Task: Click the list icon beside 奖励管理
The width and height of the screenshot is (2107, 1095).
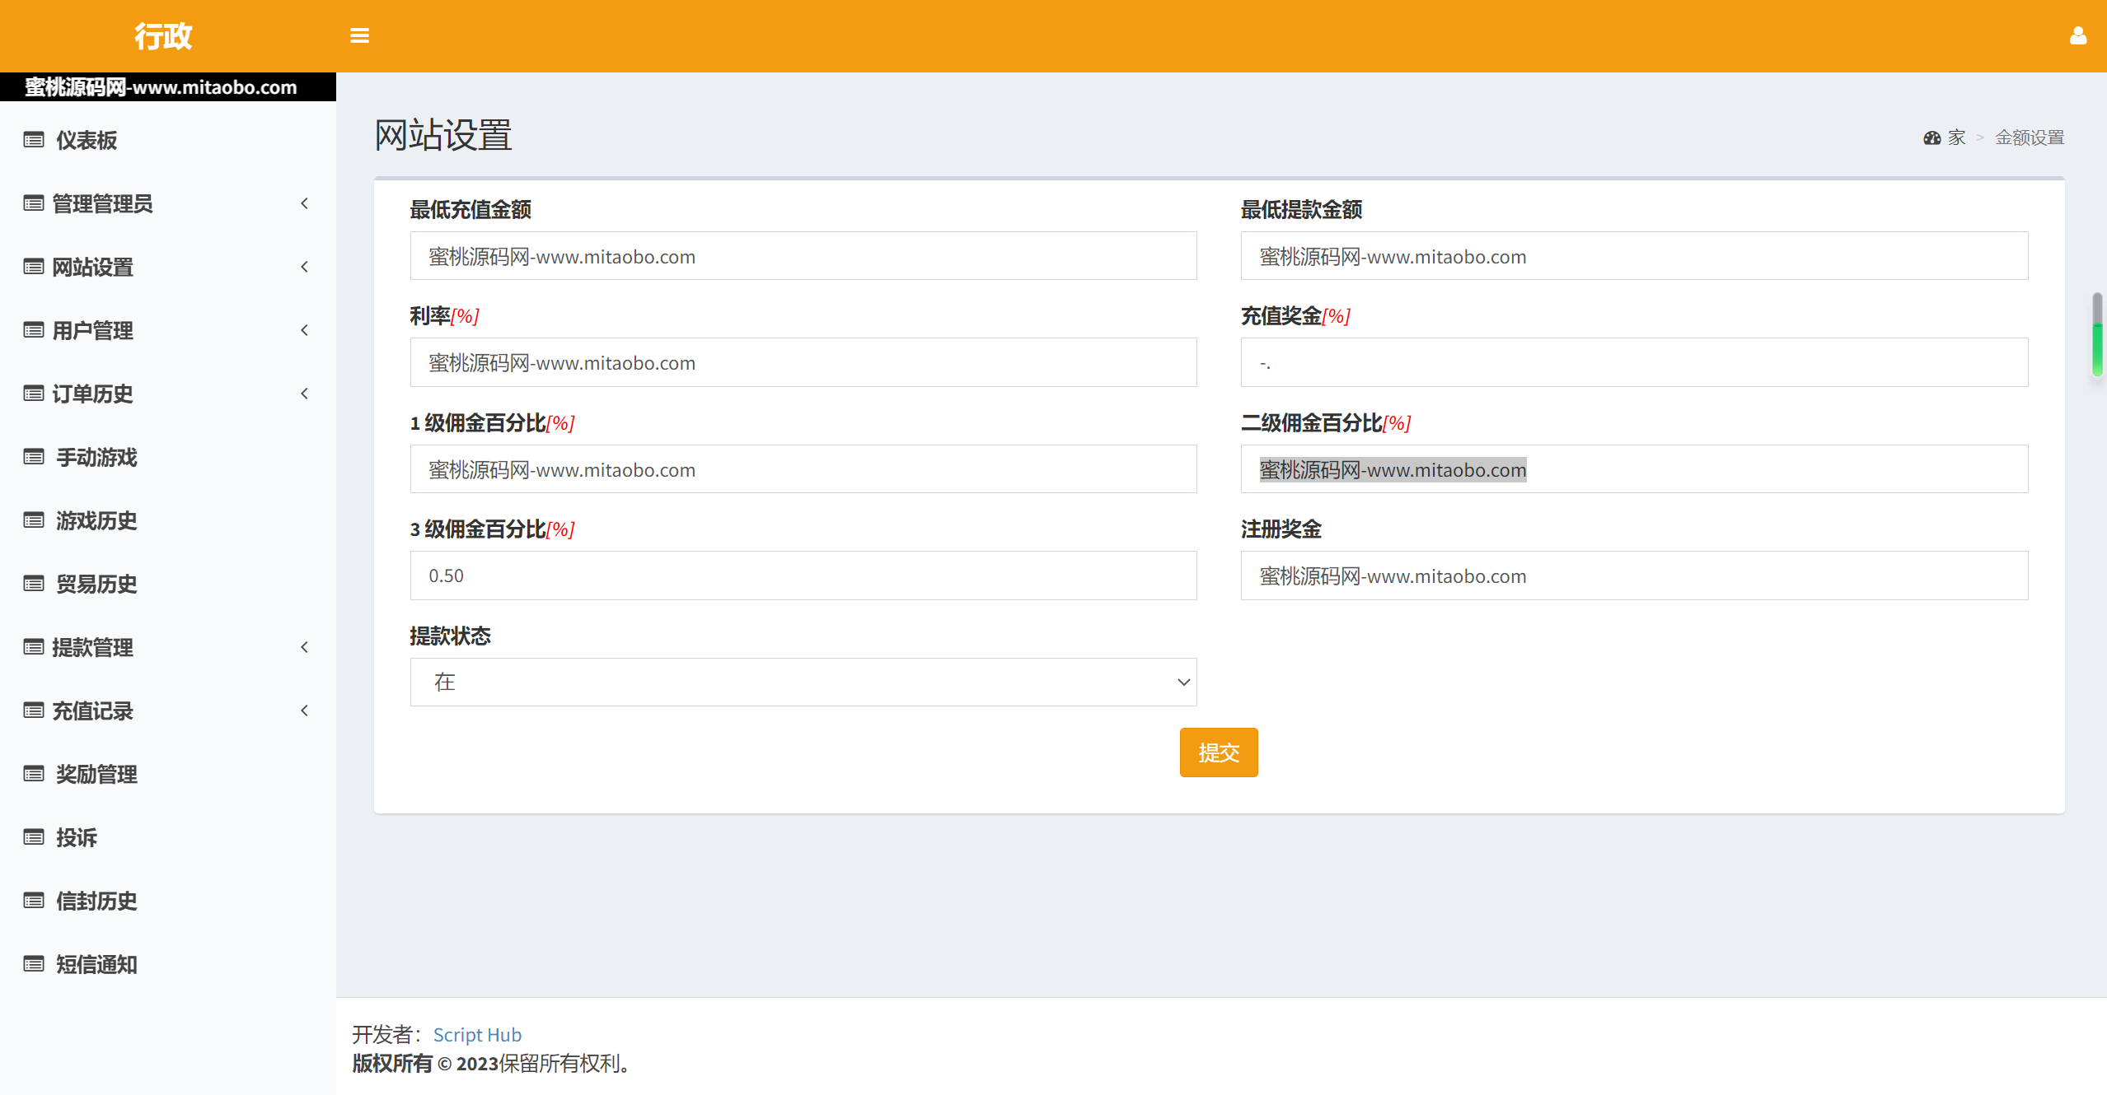Action: (34, 774)
